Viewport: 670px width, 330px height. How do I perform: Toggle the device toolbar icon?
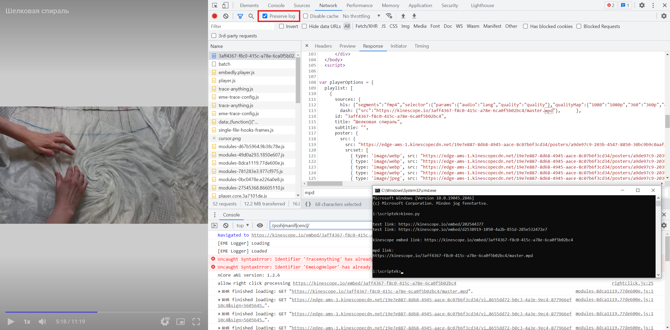[225, 5]
